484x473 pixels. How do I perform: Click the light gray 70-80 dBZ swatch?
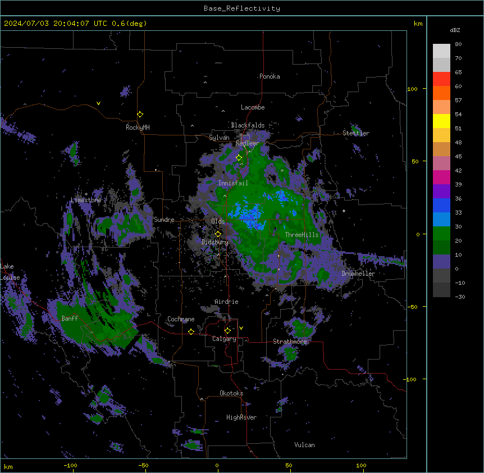441,51
